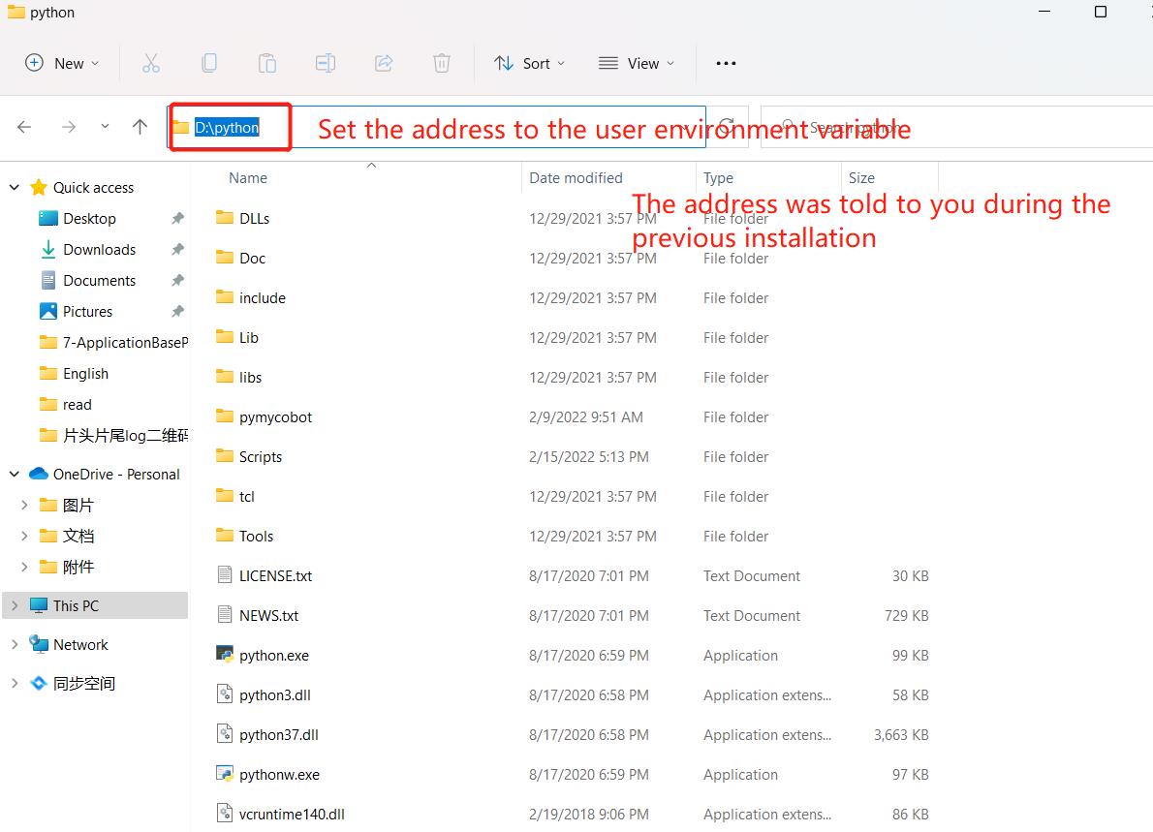Viewport: 1153px width, 832px height.
Task: Select Downloads in Quick access
Action: 99,250
